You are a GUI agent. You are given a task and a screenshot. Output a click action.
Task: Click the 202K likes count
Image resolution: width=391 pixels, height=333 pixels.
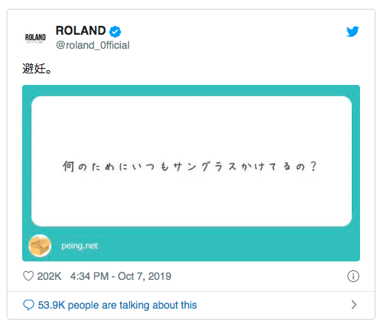point(49,276)
